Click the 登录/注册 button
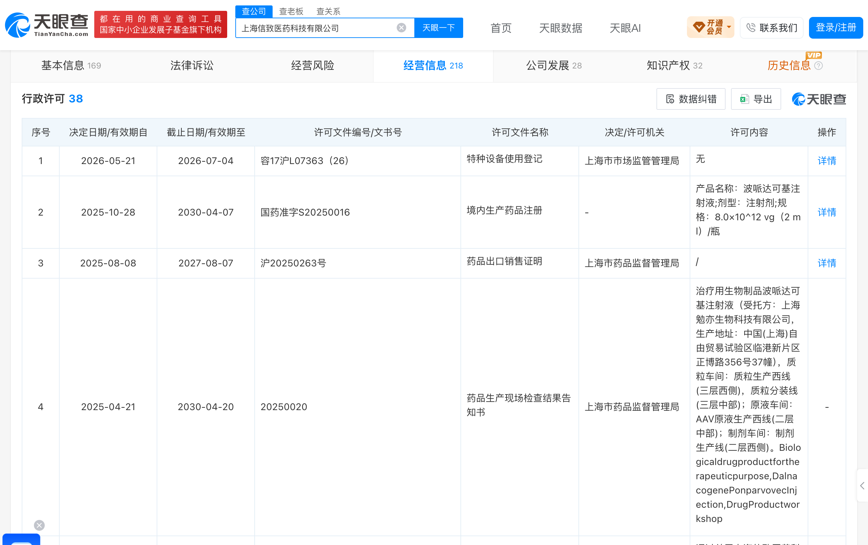Screen dimensions: 868x545 pos(835,27)
